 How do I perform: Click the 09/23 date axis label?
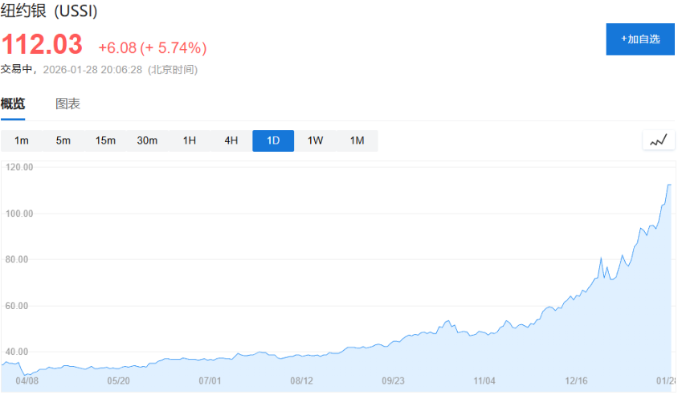394,381
